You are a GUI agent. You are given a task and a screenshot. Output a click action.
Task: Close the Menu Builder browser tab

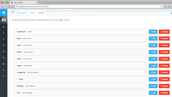click(x=36, y=3)
